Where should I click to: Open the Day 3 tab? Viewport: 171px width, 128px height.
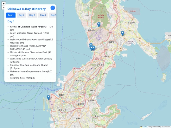tap(32, 15)
